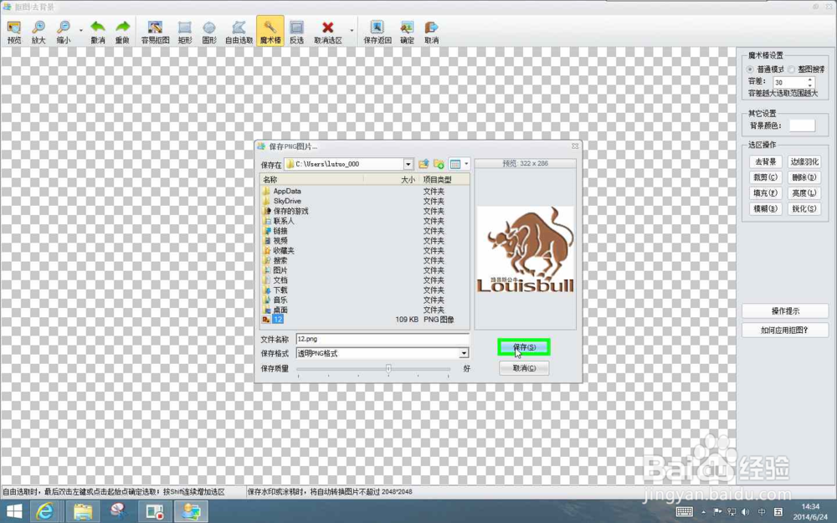Click 取消(C) in save dialog

(x=524, y=368)
